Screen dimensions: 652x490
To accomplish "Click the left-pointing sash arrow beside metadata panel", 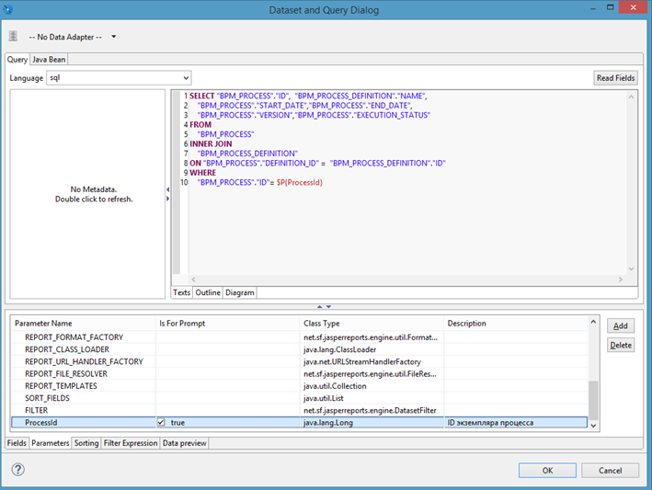I will 167,190.
